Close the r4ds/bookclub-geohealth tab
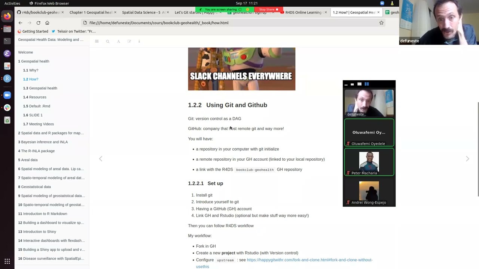 point(62,12)
